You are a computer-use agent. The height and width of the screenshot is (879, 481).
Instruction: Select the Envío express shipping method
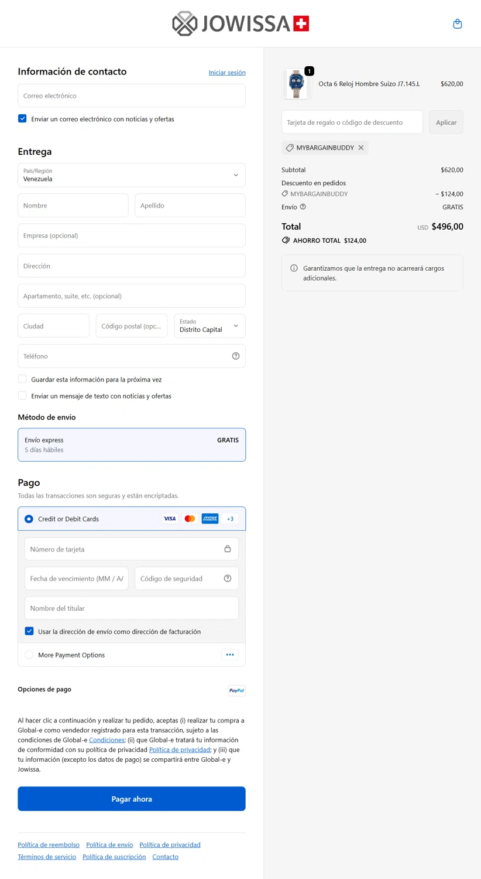(x=132, y=445)
